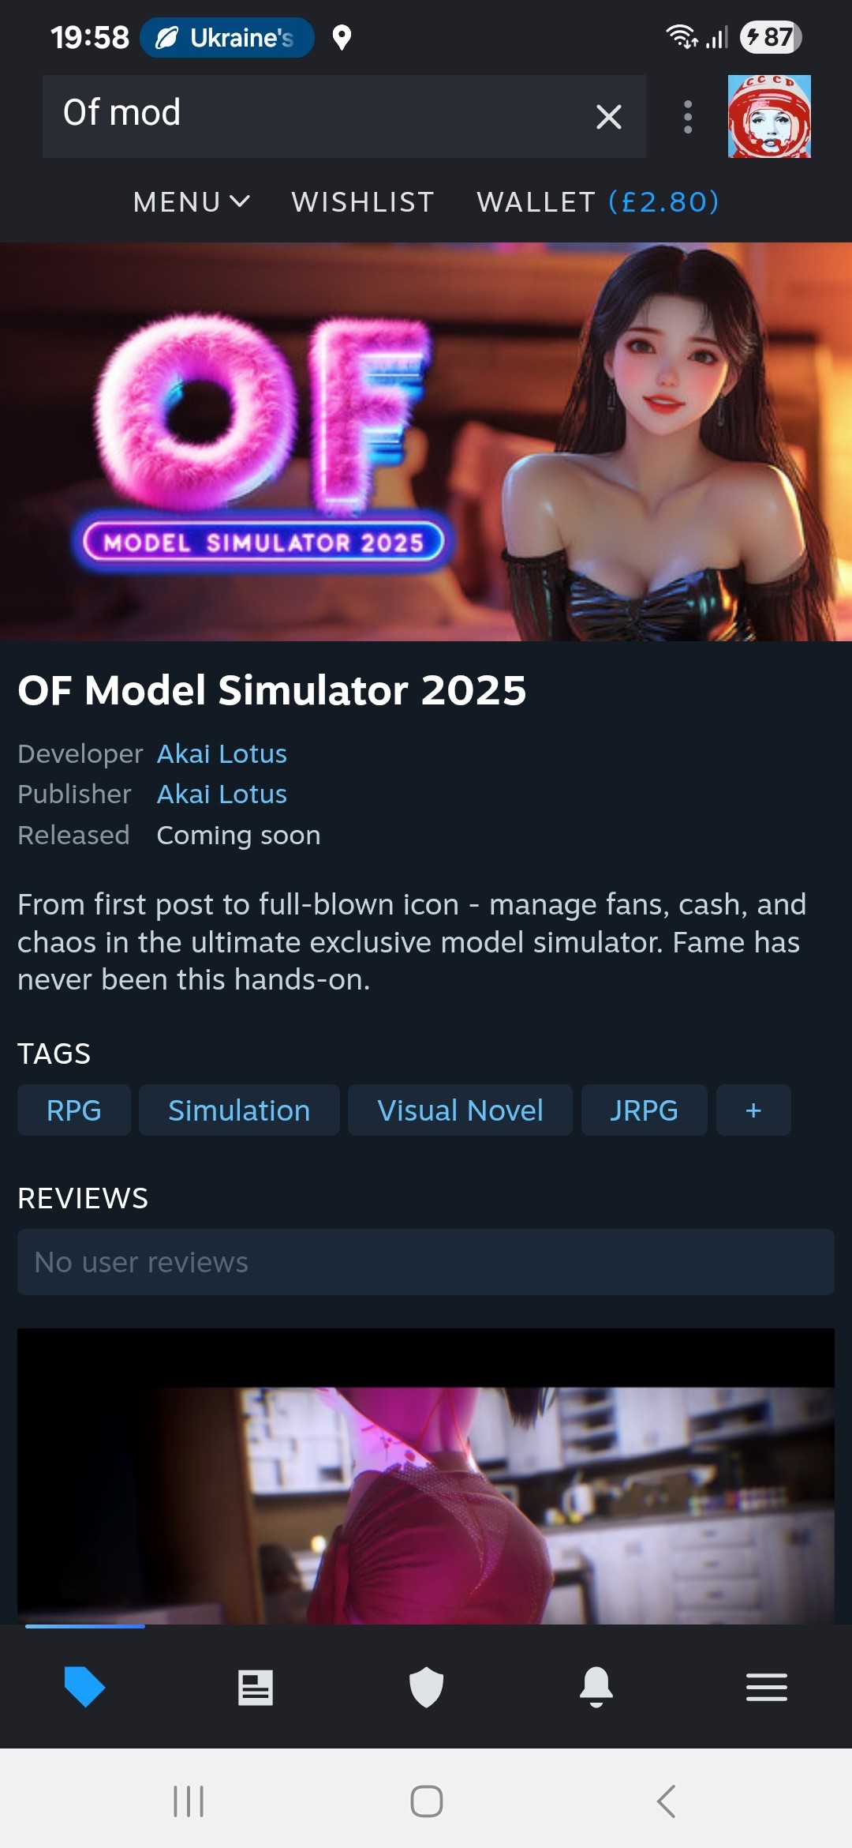
Task: Clear search text with the X icon
Action: pos(609,117)
